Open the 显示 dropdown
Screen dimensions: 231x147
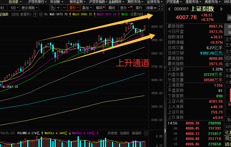125,8
